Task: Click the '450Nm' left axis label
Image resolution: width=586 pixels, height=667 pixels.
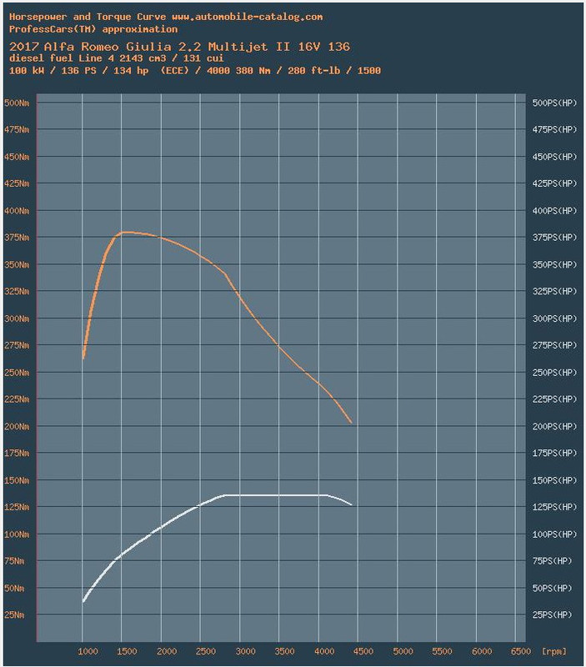Action: (x=17, y=157)
